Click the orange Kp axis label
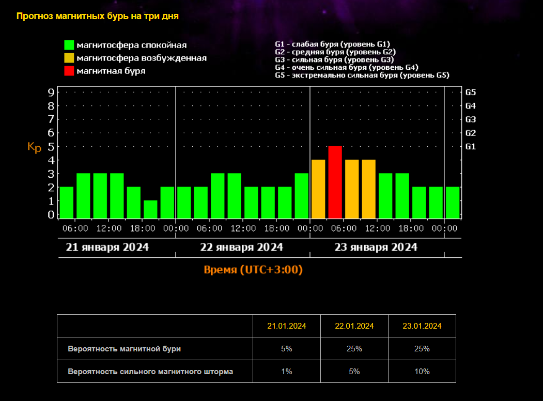This screenshot has height=401, width=543. (x=34, y=148)
